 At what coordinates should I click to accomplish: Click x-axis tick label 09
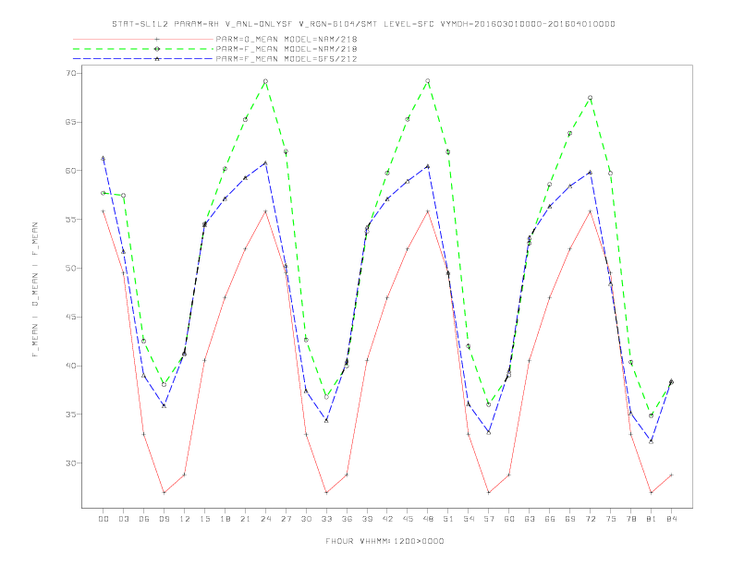[x=164, y=519]
